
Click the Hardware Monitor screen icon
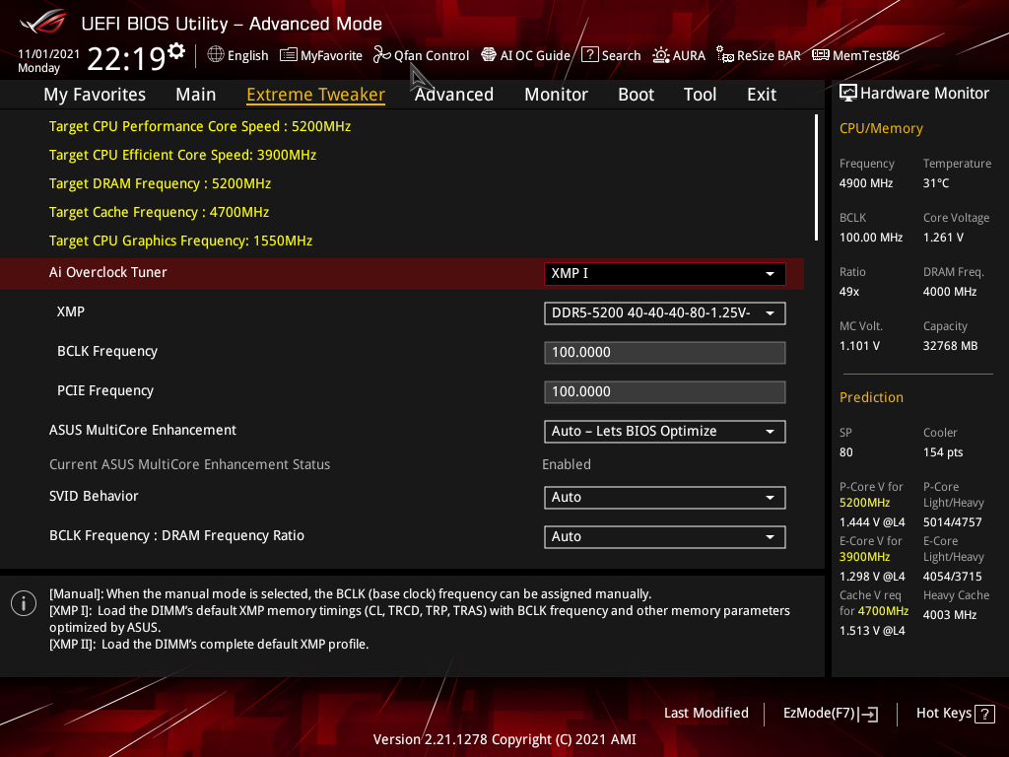pyautogui.click(x=848, y=94)
